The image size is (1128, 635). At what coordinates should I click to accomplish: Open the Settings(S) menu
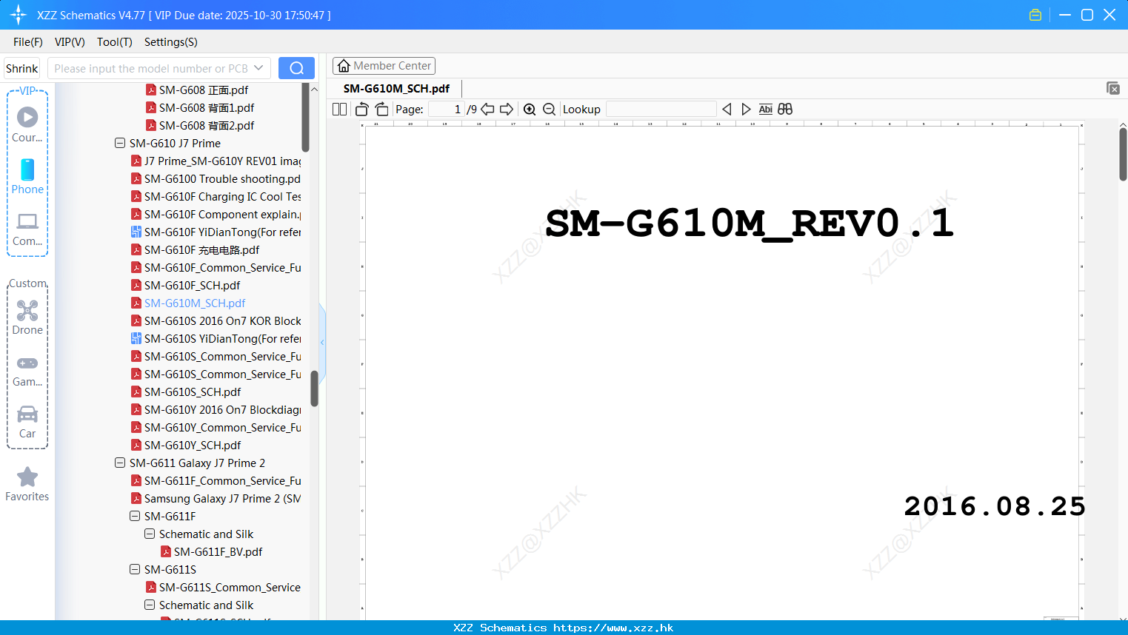171,42
